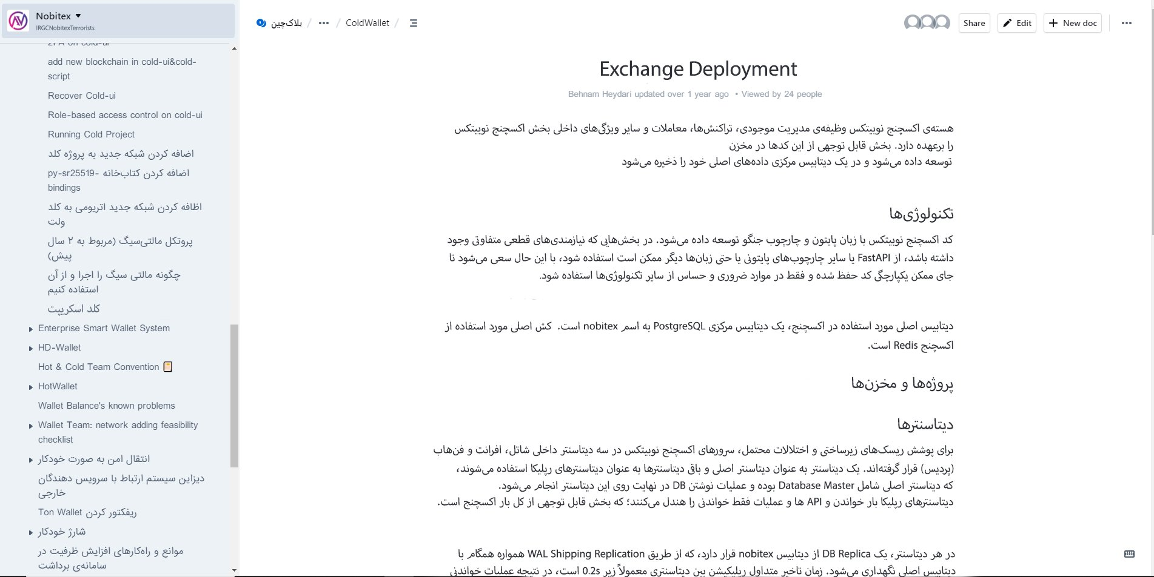Click the Share button
1154x577 pixels.
coord(974,23)
